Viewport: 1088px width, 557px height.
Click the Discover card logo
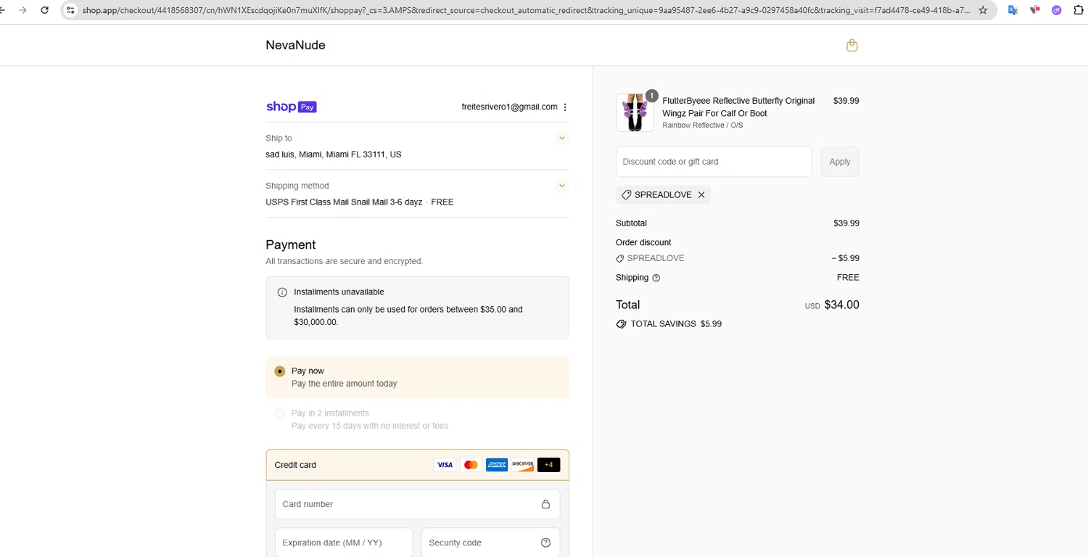tap(522, 465)
